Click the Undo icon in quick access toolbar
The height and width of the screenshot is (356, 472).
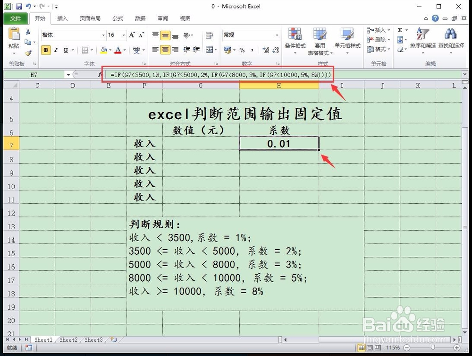click(28, 6)
